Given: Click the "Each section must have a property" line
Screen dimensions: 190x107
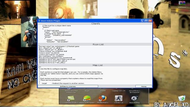Looking at the screenshot, I should coord(71,78).
